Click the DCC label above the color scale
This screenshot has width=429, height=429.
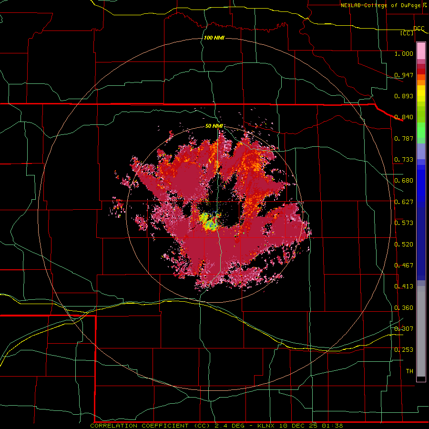pos(419,29)
